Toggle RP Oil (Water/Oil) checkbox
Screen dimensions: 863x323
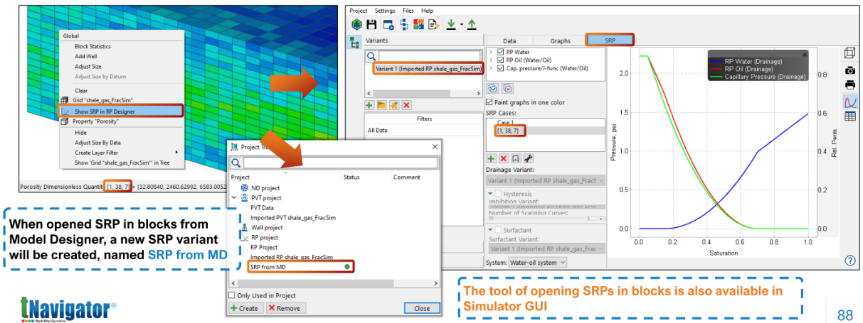point(500,60)
